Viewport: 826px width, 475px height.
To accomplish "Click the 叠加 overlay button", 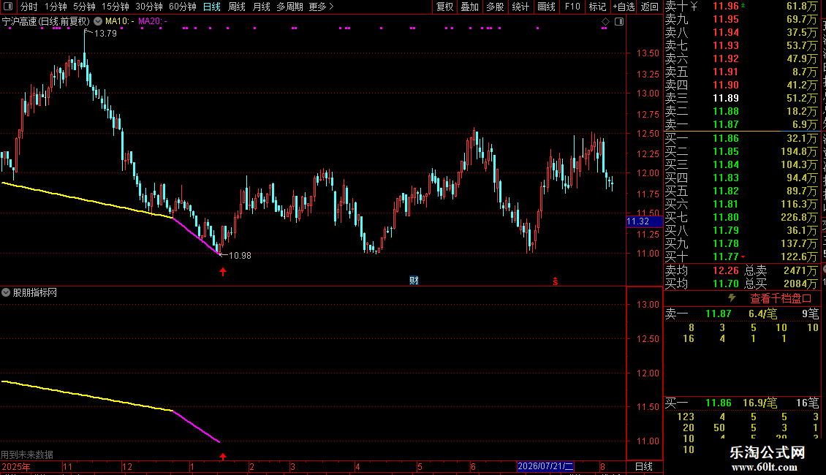I will tap(469, 7).
